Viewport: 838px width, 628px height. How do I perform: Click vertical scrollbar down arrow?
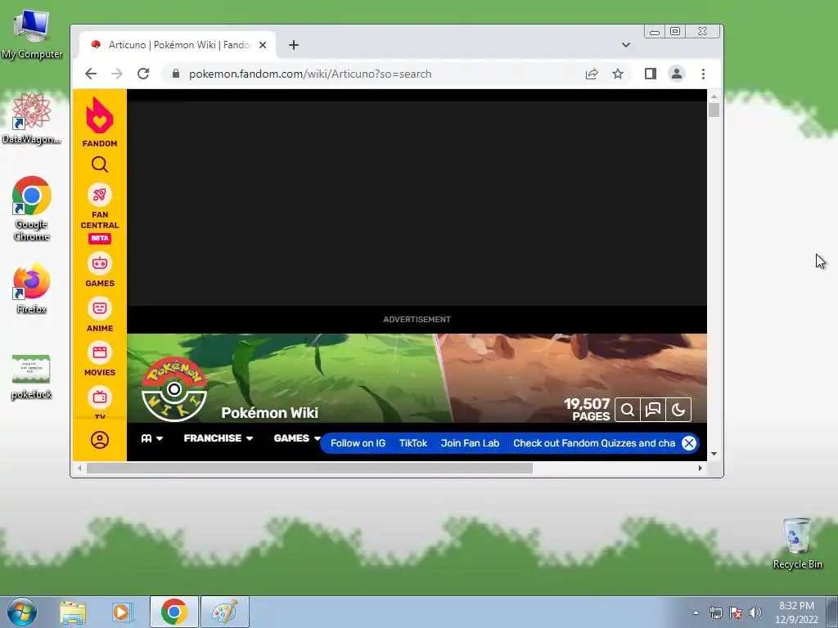coord(714,454)
